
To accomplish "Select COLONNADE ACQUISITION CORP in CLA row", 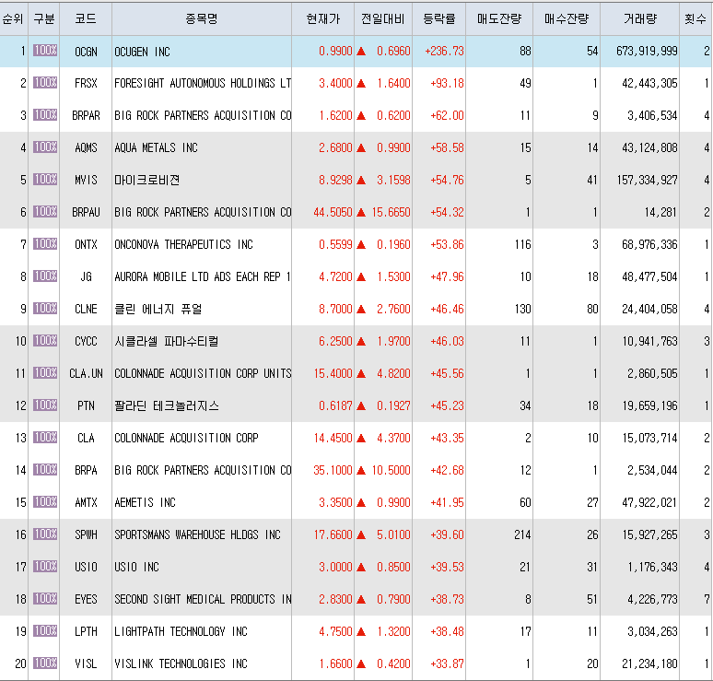I will coord(186,438).
